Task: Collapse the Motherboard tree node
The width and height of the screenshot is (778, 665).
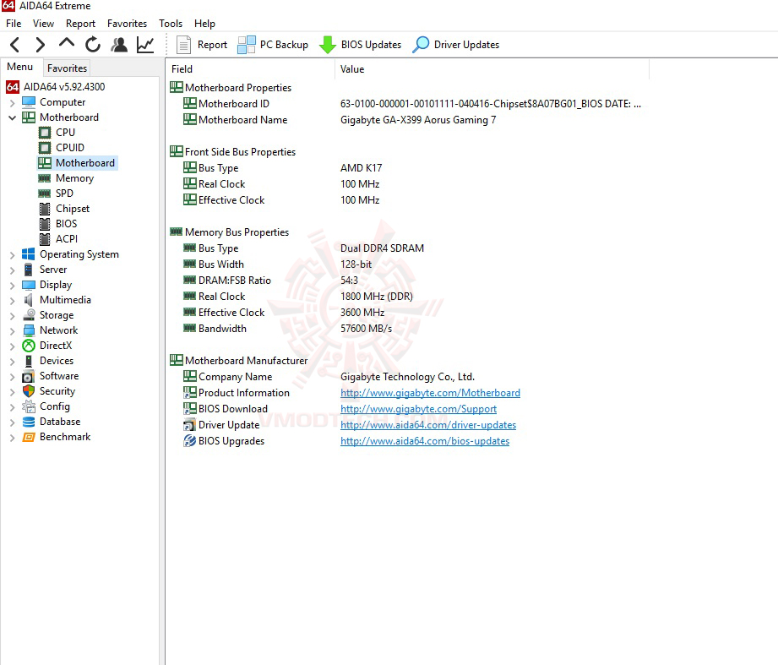Action: pos(13,117)
